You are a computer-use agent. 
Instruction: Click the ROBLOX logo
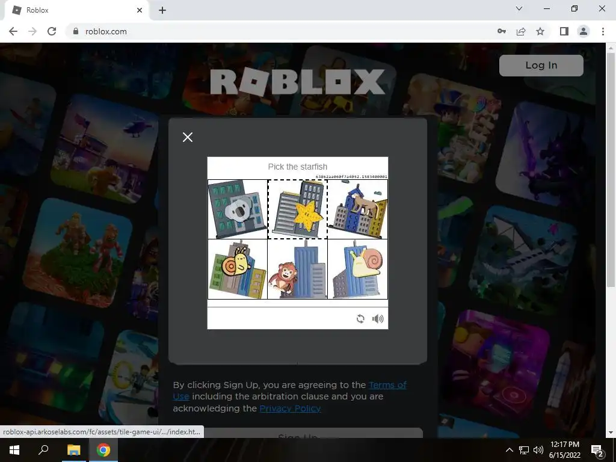click(298, 81)
